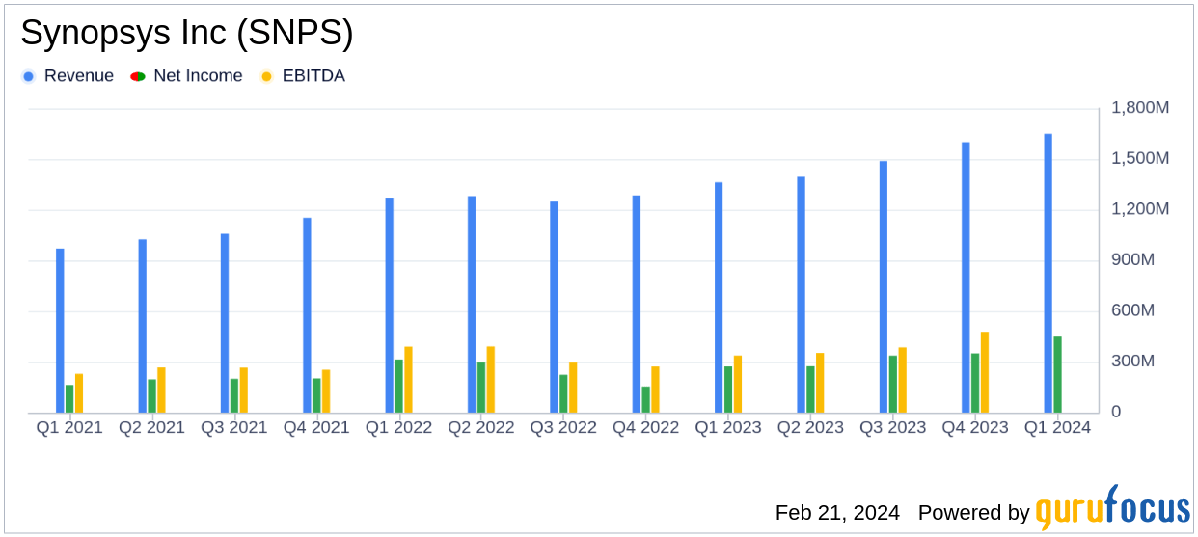Click the 900M y-axis value

1132,260
